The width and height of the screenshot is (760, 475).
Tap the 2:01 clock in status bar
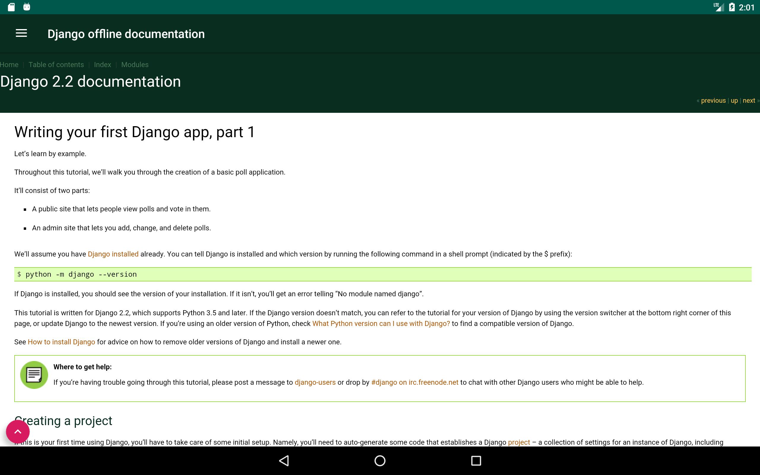tap(747, 7)
